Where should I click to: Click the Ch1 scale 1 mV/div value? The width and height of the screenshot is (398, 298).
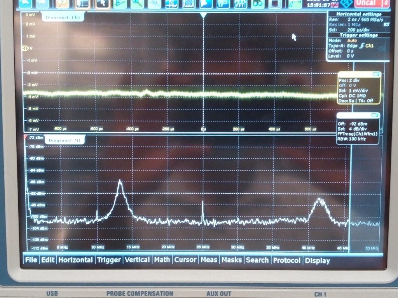358,91
